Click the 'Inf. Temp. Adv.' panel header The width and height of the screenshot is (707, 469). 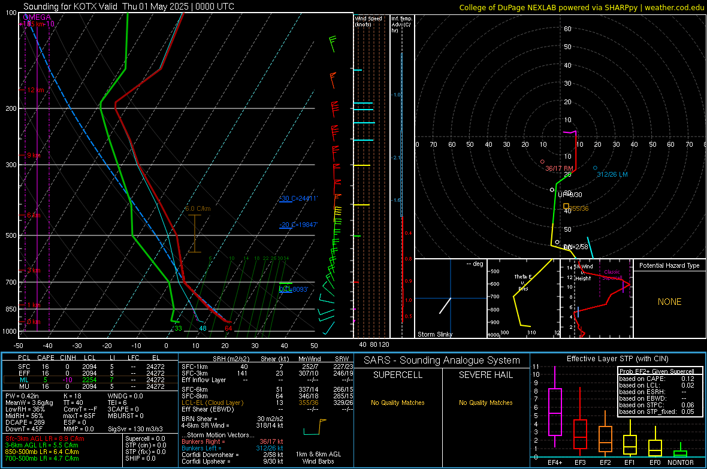401,25
